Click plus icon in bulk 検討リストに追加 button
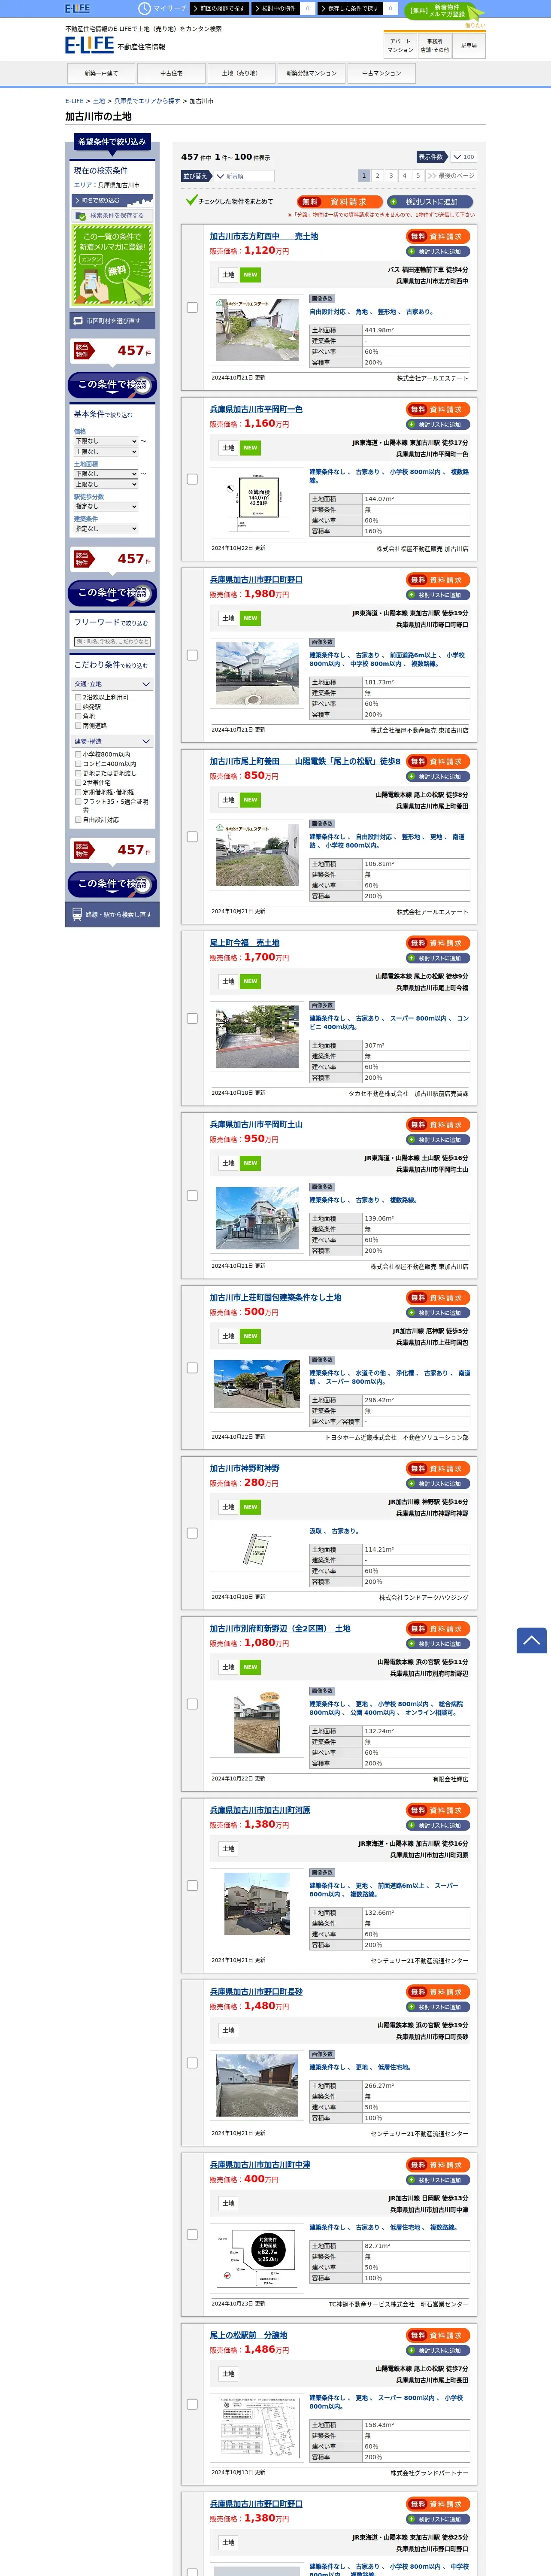This screenshot has width=551, height=2576. click(394, 202)
